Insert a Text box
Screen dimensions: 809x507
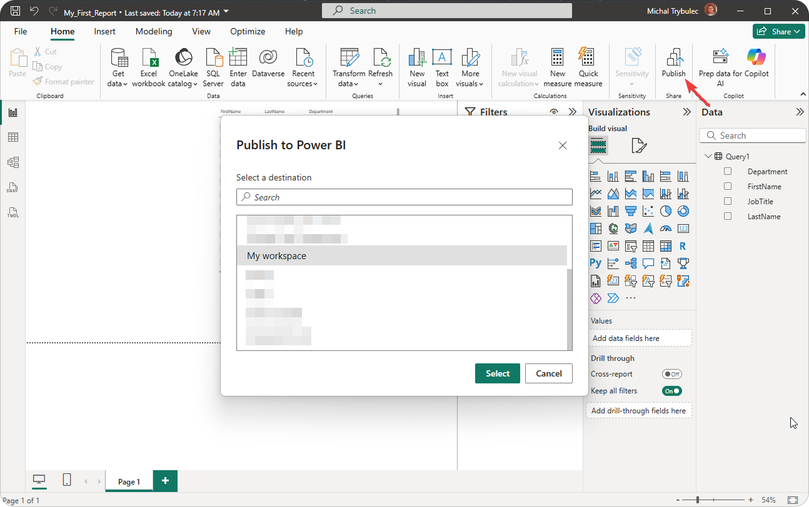click(442, 67)
